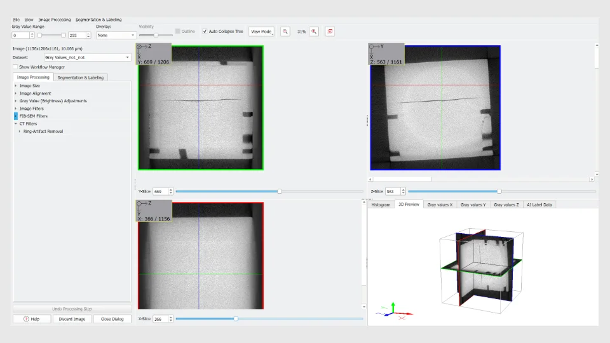Click the blue-bordered Z-slice CT image
This screenshot has height=343, width=610.
(435, 108)
